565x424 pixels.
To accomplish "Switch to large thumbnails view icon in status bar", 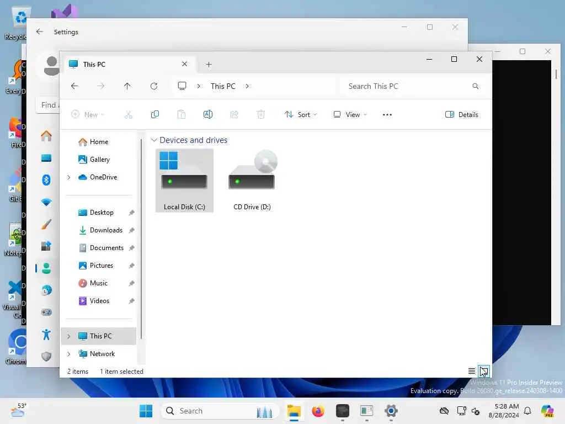I will point(483,371).
